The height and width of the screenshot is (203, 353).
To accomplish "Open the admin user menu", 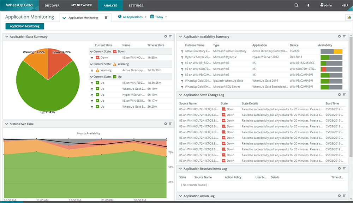I will [x=326, y=5].
